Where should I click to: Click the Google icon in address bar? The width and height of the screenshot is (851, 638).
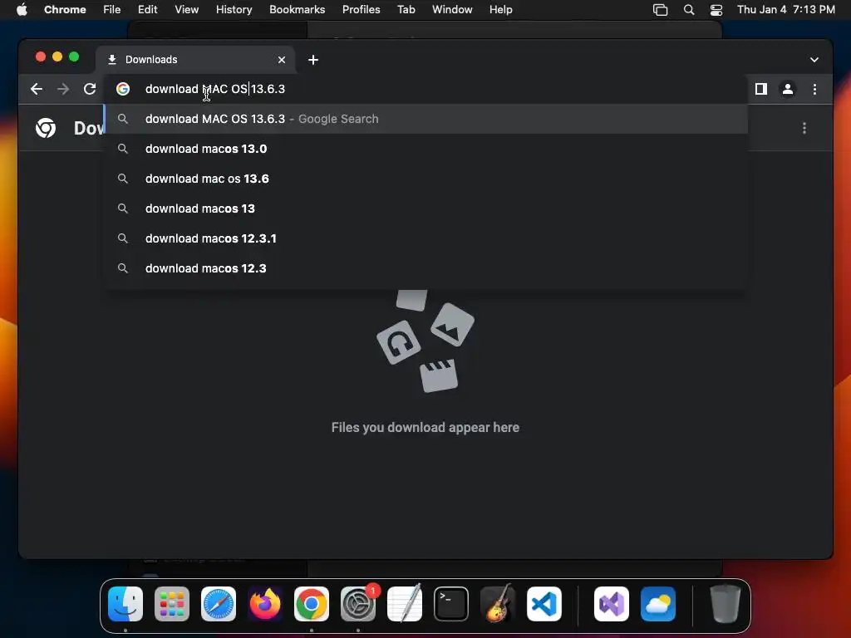coord(123,89)
